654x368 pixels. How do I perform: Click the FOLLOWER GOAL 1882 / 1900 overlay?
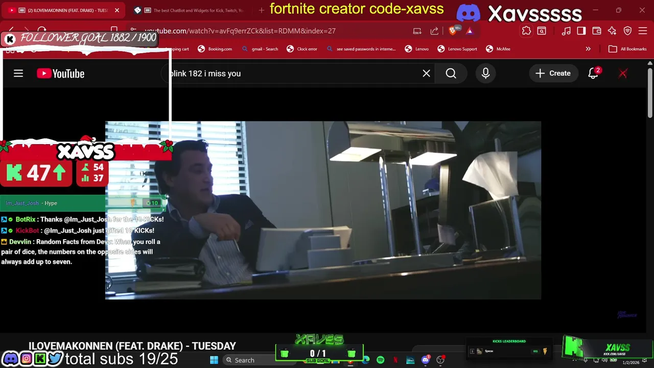(x=80, y=38)
